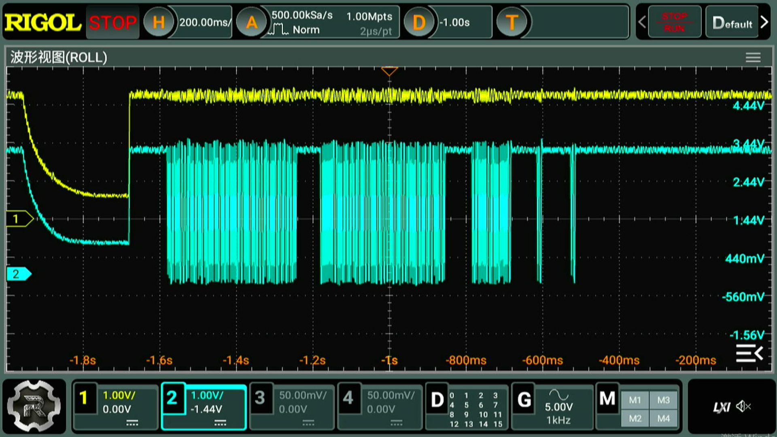This screenshot has width=777, height=437.
Task: Tap the STOP run-state indicator
Action: pyautogui.click(x=113, y=22)
